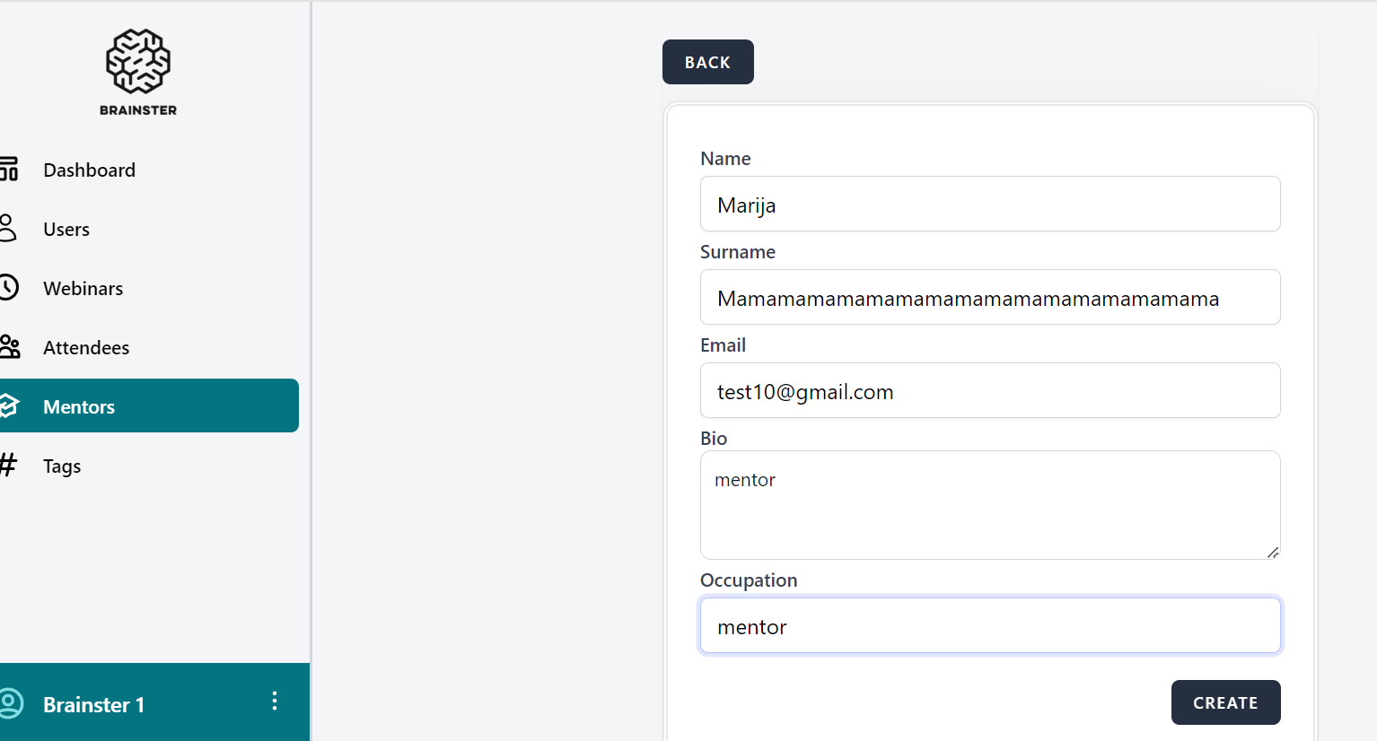1377x741 pixels.
Task: Grab the Bio textarea resize handle
Action: 1273,553
